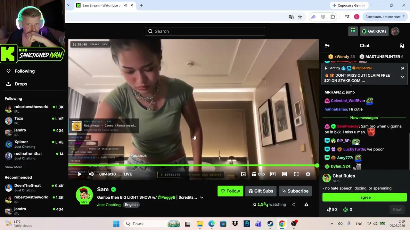Click the English language tag
The height and width of the screenshot is (230, 410).
click(x=131, y=205)
